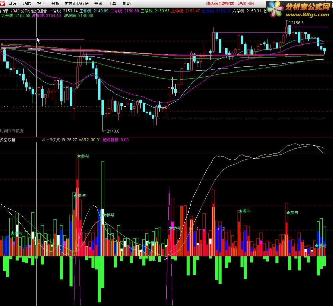This screenshot has width=333, height=306.
Task: Click the B: 26.27 value
Action: [70, 140]
